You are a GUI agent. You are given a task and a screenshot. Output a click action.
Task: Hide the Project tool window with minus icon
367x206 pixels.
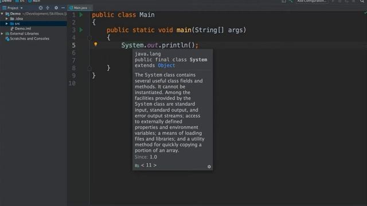(x=63, y=7)
